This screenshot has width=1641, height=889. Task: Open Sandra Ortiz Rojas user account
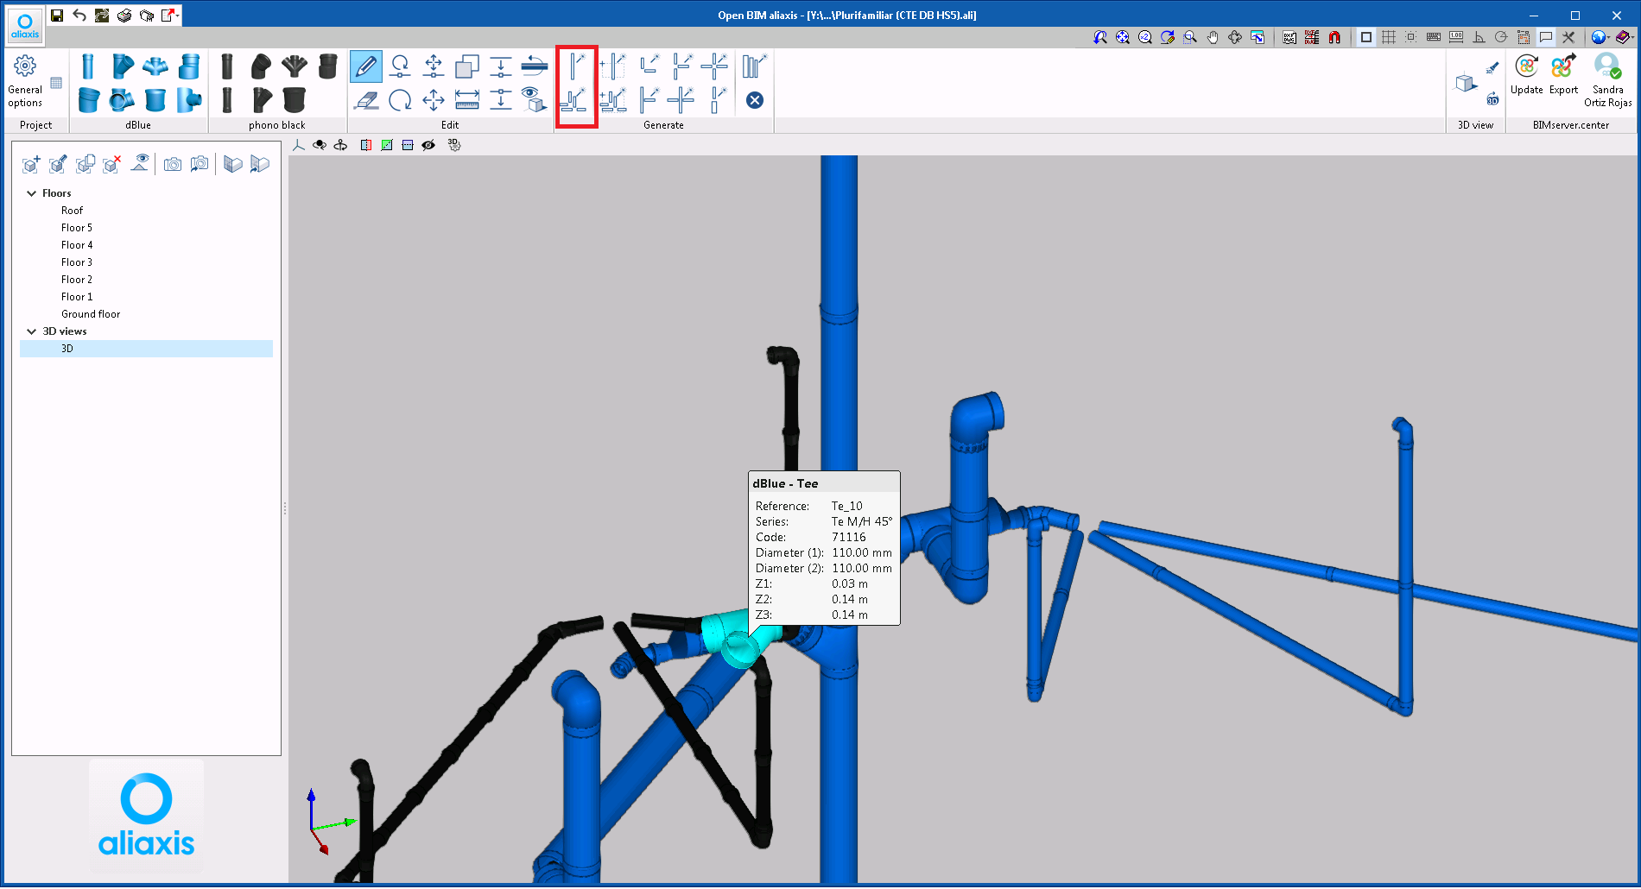(1607, 80)
